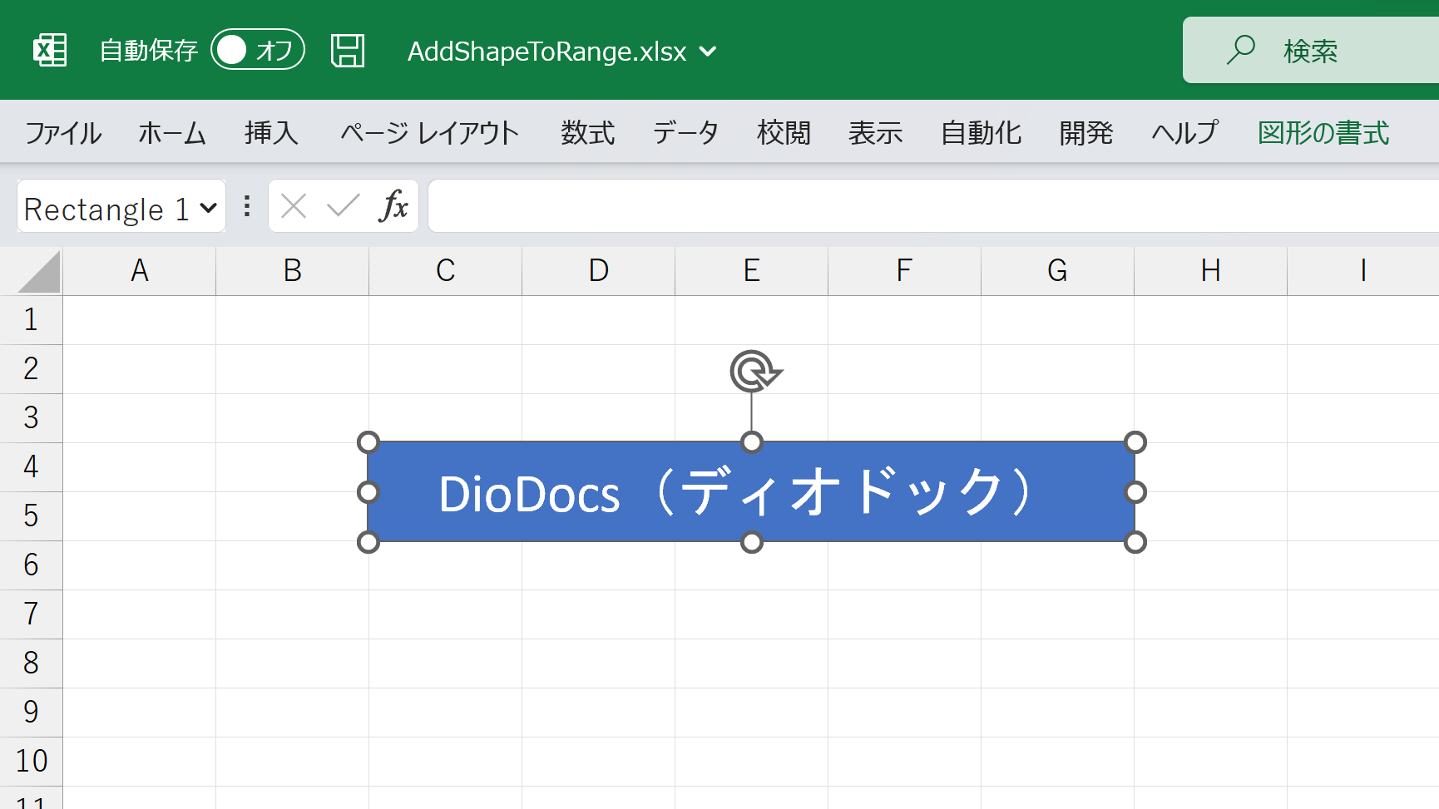Select row 1 header
The image size is (1439, 809).
click(31, 320)
